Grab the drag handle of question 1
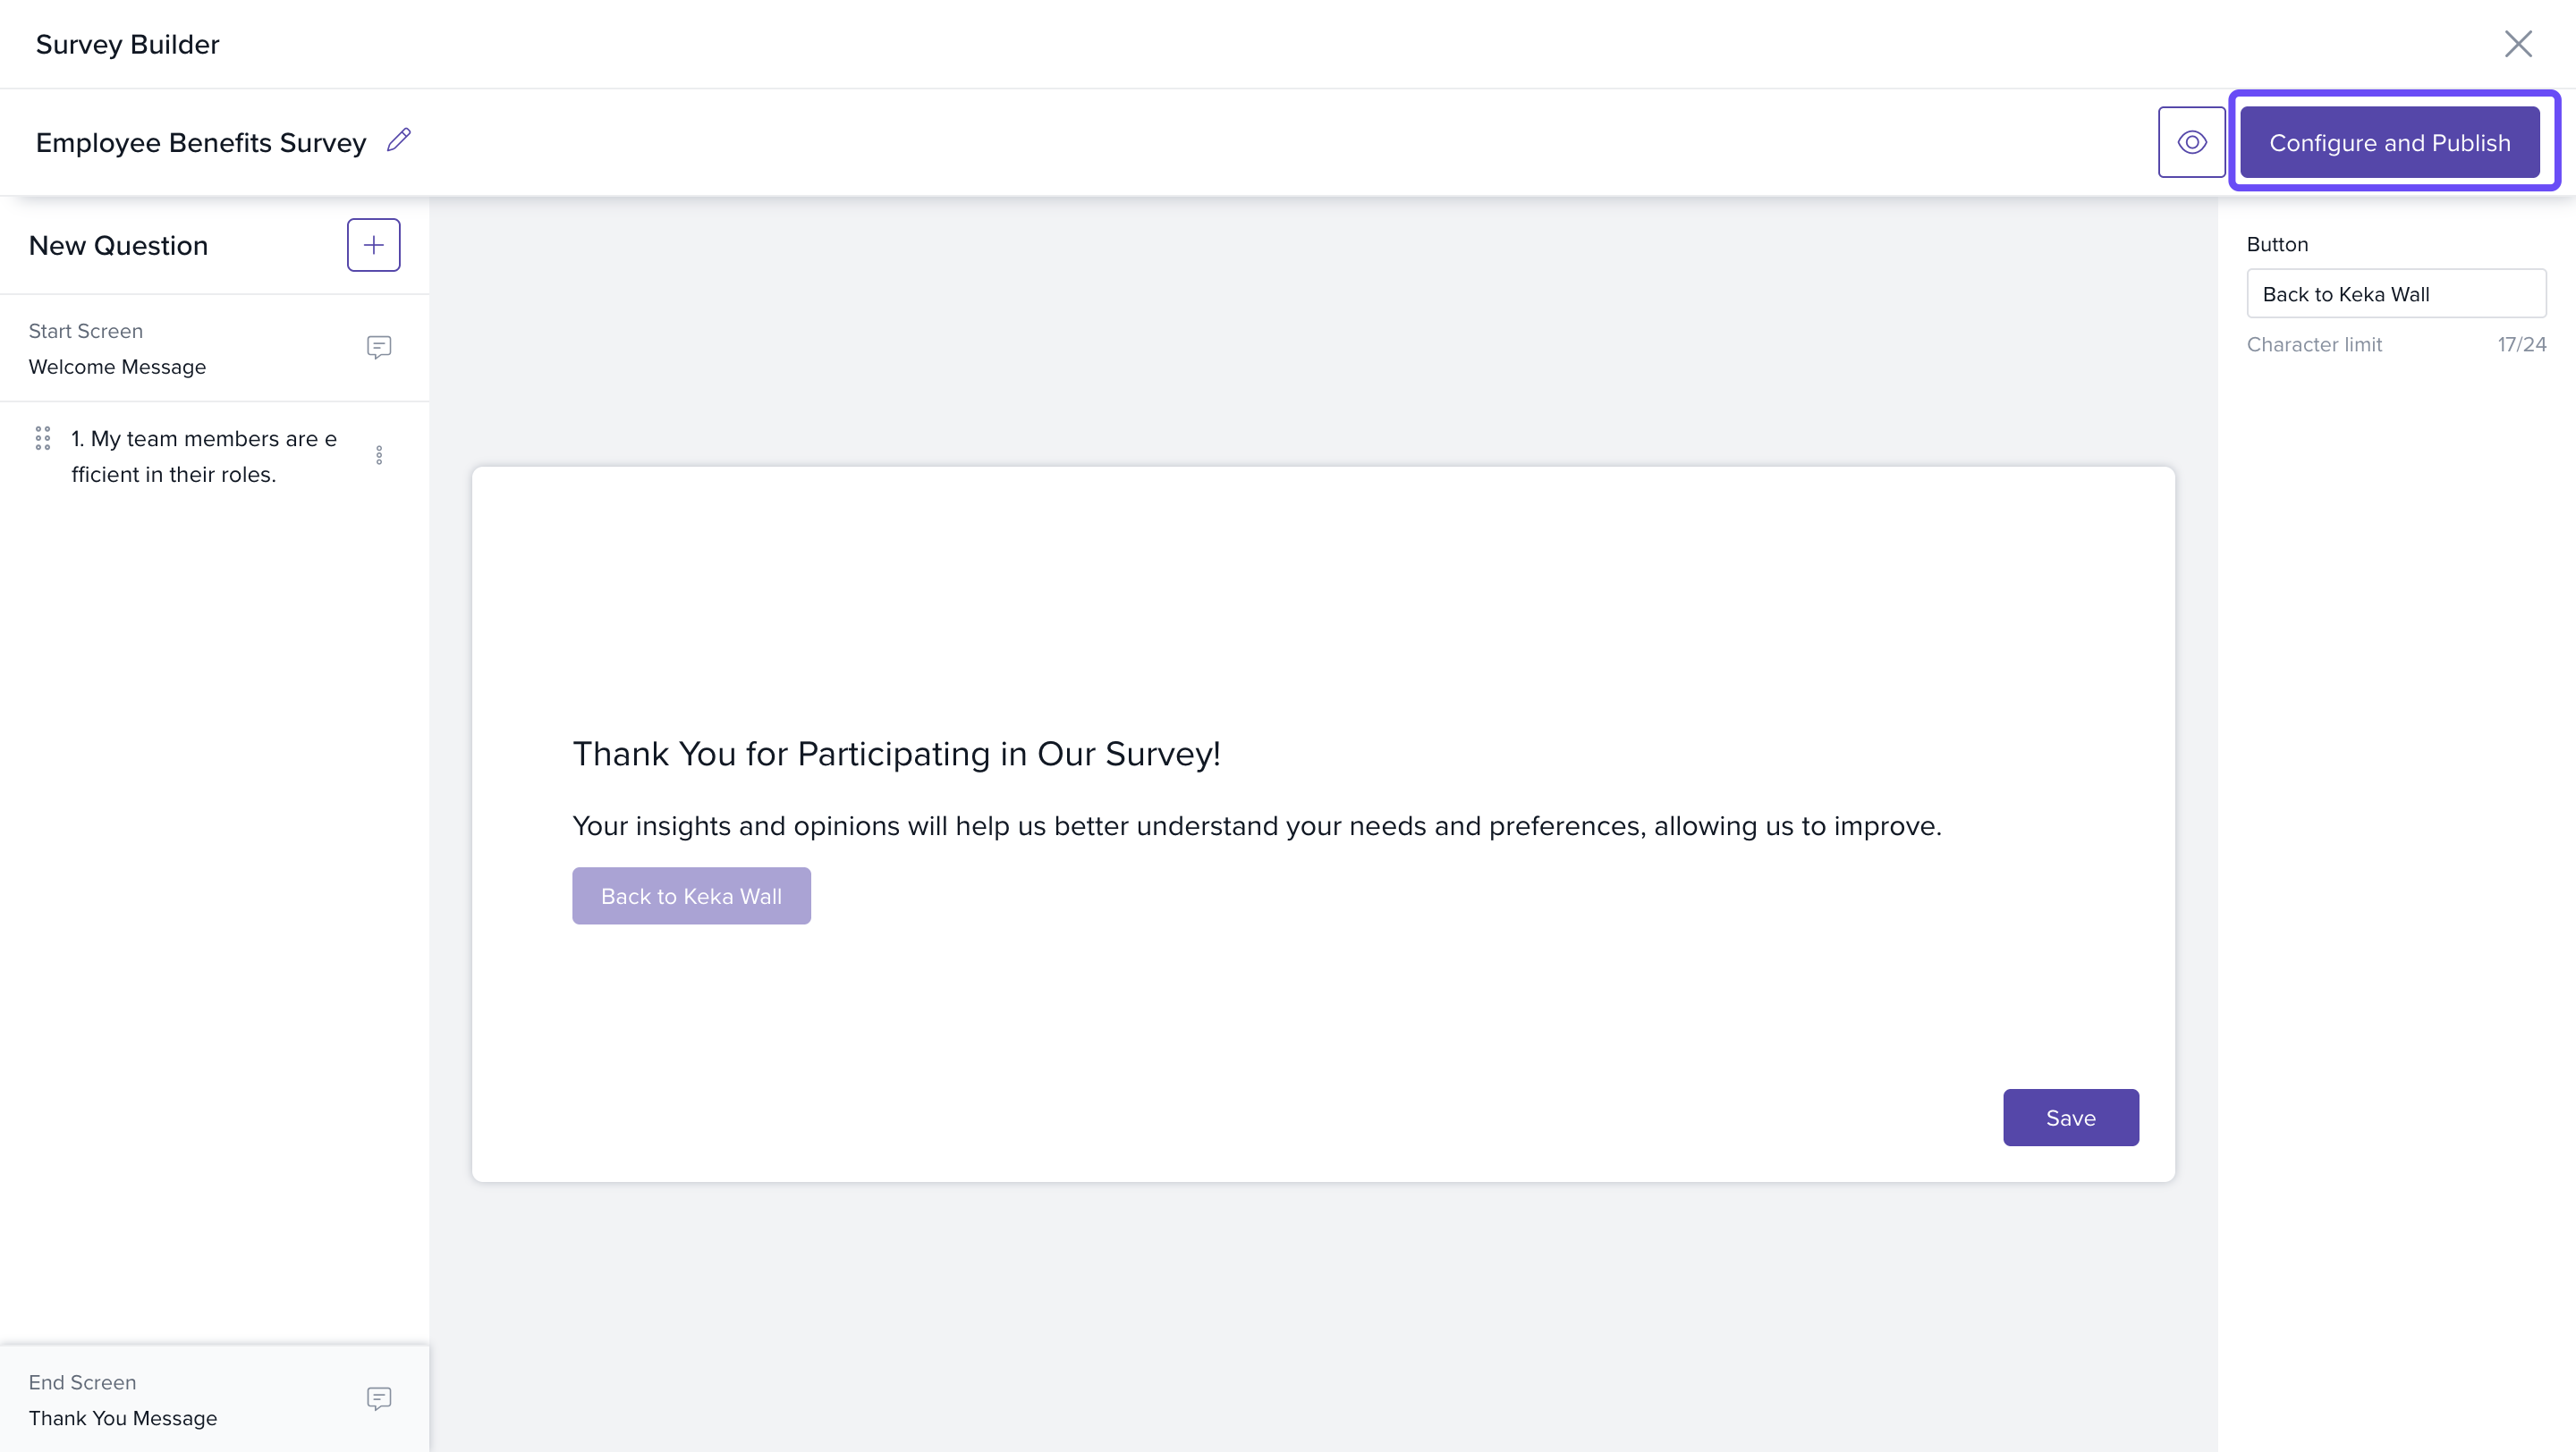Viewport: 2576px width, 1452px height. [43, 439]
